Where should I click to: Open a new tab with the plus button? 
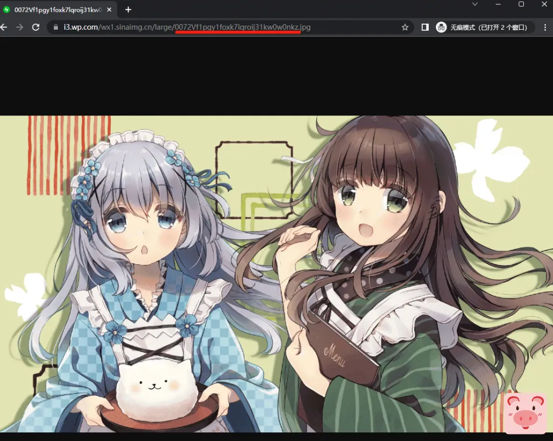[128, 10]
